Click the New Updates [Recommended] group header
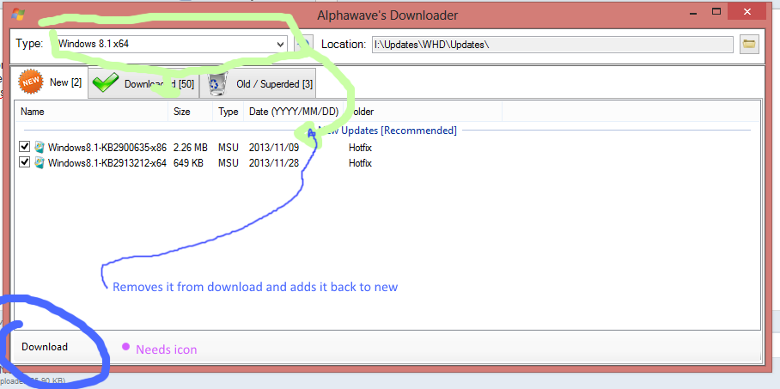Screen dimensions: 780x389 tap(387, 131)
